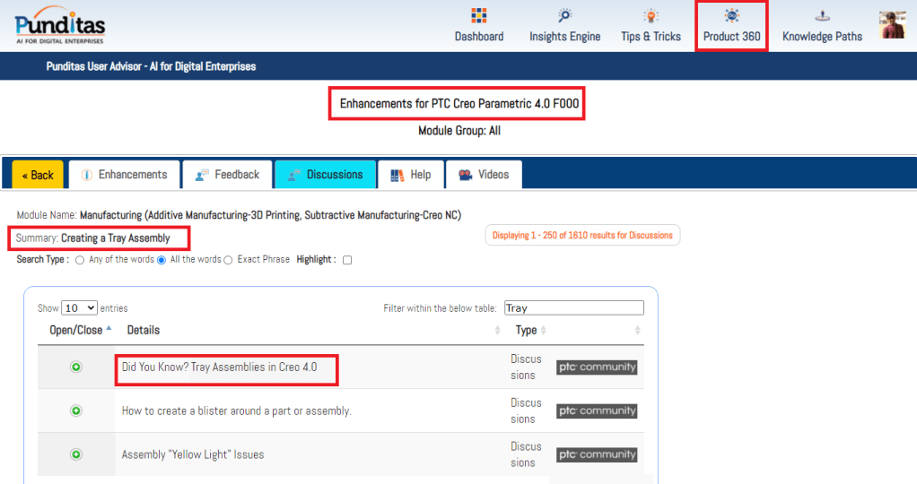Open the Videos tab
Viewport: 917px width, 484px height.
click(x=484, y=175)
